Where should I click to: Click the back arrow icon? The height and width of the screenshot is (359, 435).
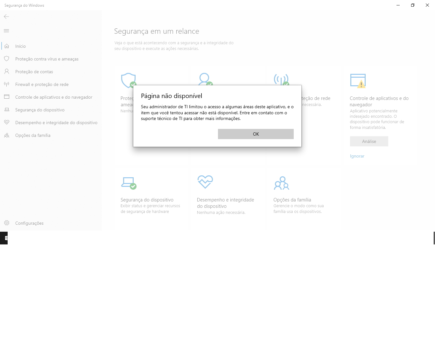[x=6, y=17]
